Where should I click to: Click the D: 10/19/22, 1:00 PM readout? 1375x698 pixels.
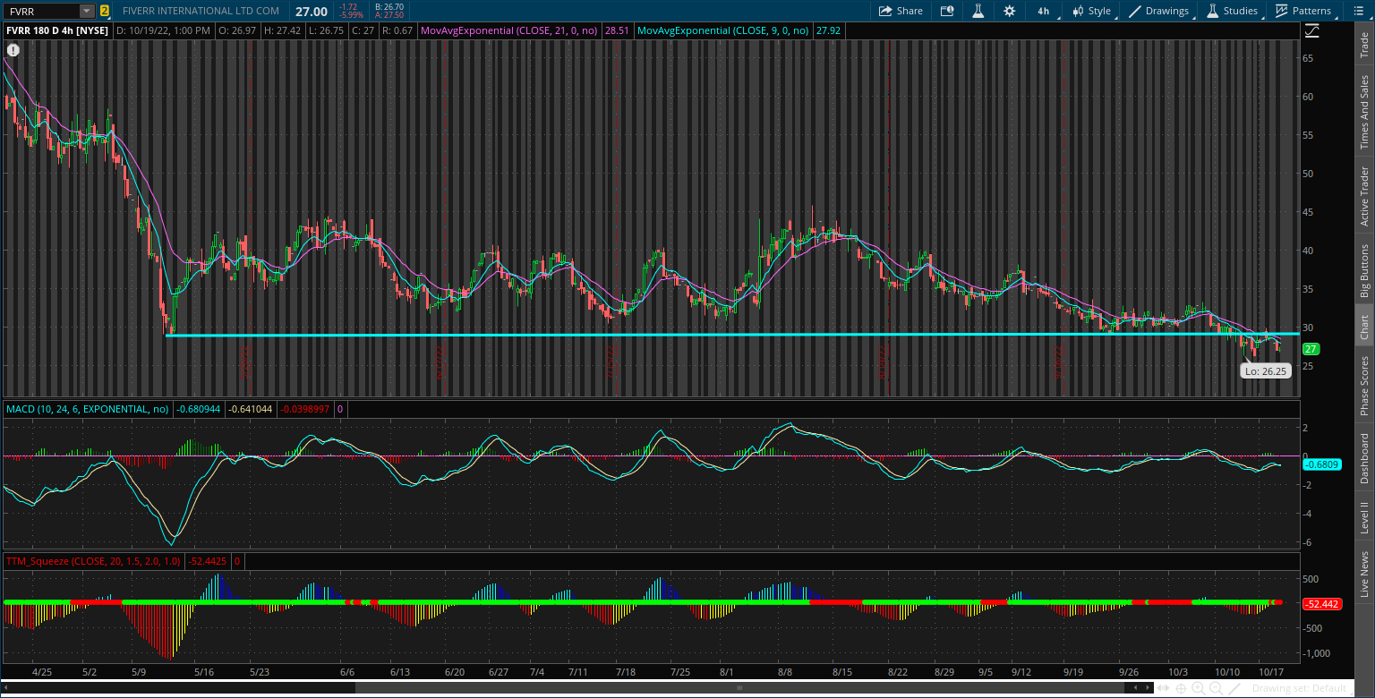click(x=164, y=30)
